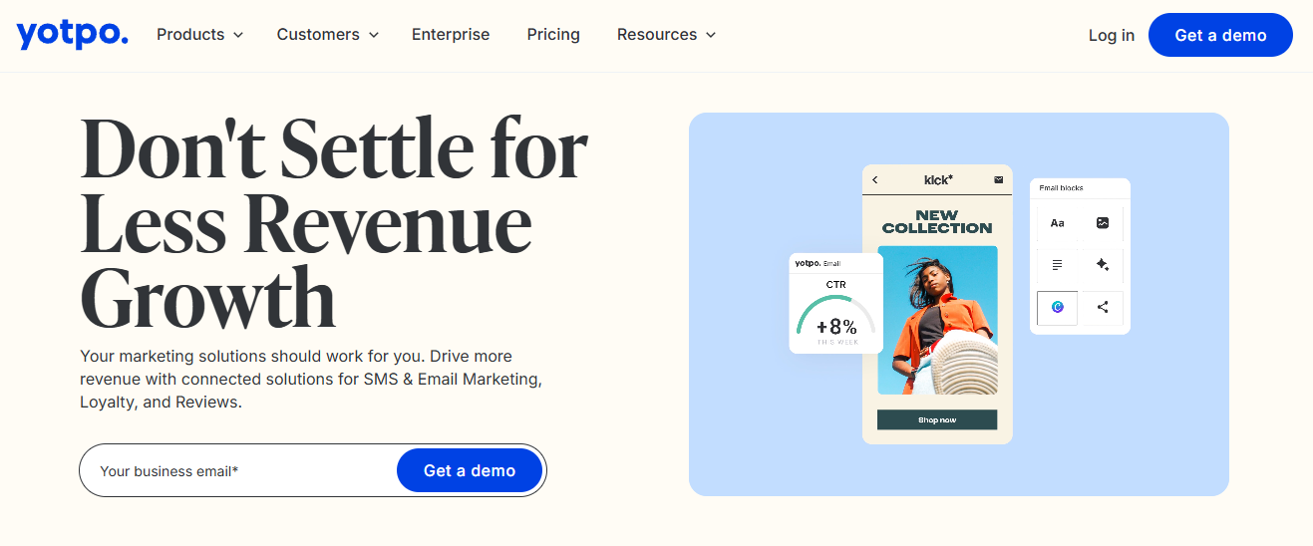Select the paragraph lines block icon
The width and height of the screenshot is (1313, 546).
coord(1057,265)
